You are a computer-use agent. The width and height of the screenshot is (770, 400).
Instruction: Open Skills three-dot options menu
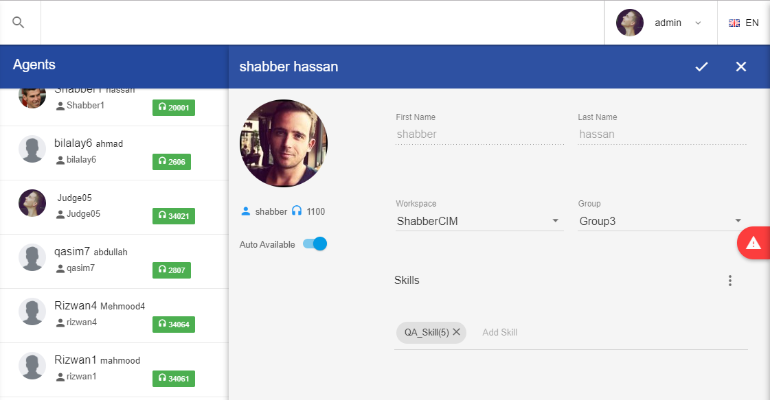click(730, 281)
